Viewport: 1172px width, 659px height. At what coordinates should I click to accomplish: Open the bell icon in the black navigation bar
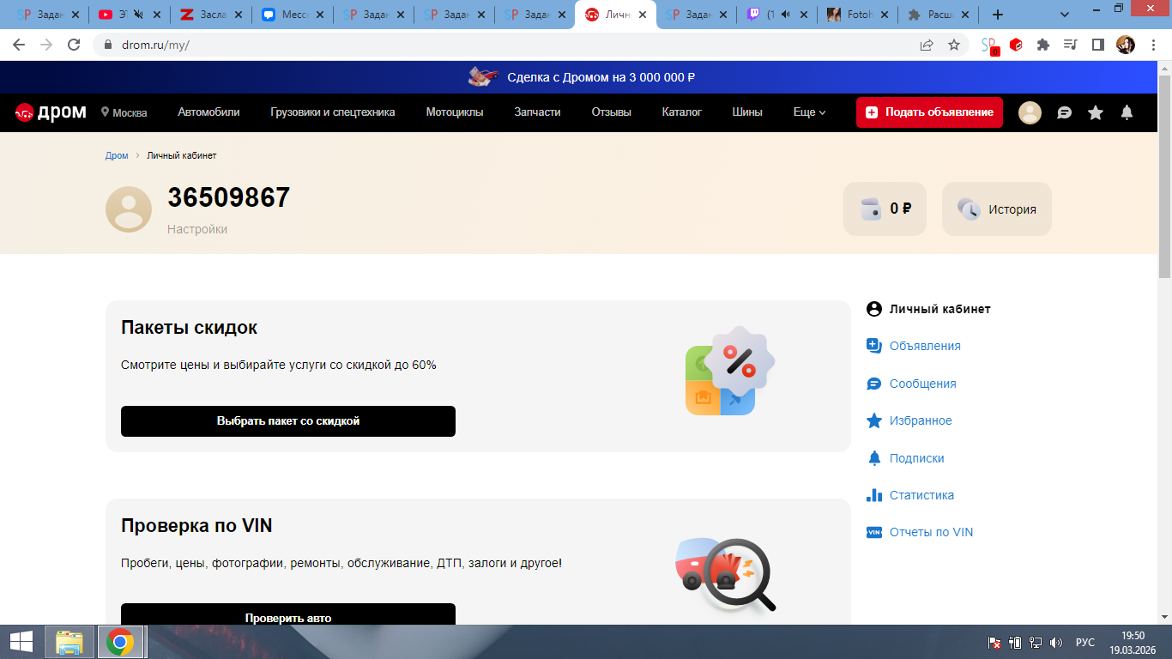pos(1127,112)
